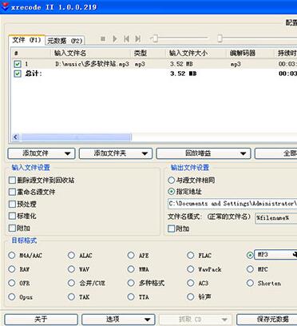Enable 重命名源文件 checkbox
297x326 pixels.
(12, 192)
